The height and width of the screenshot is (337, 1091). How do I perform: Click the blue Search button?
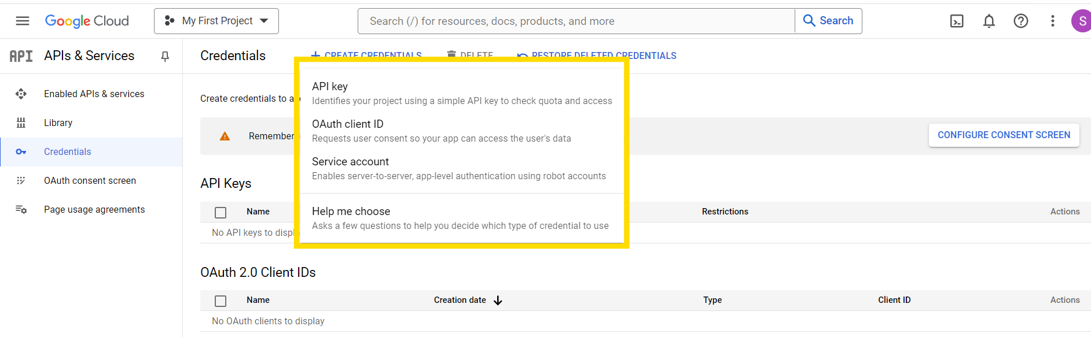pos(828,21)
